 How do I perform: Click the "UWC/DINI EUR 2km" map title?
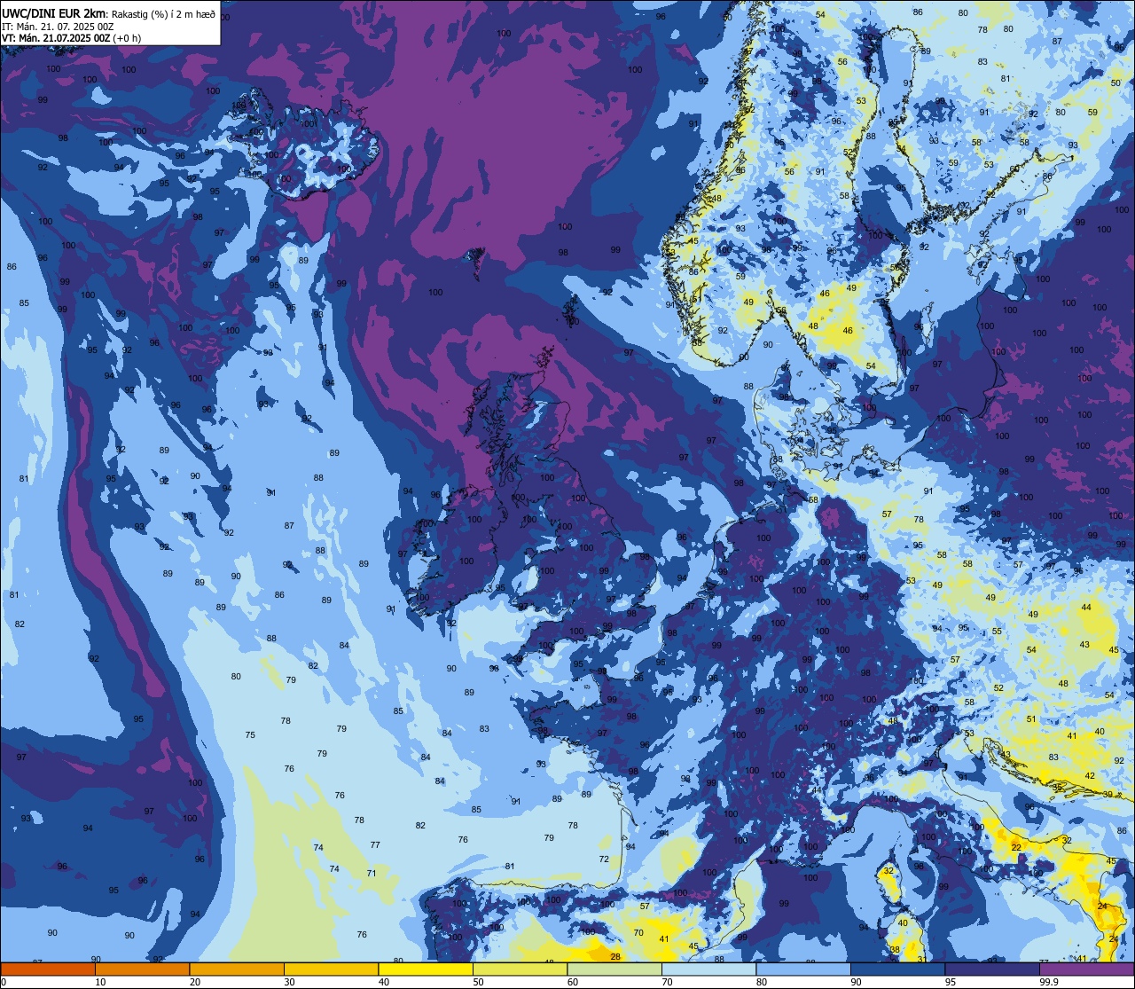pos(54,13)
